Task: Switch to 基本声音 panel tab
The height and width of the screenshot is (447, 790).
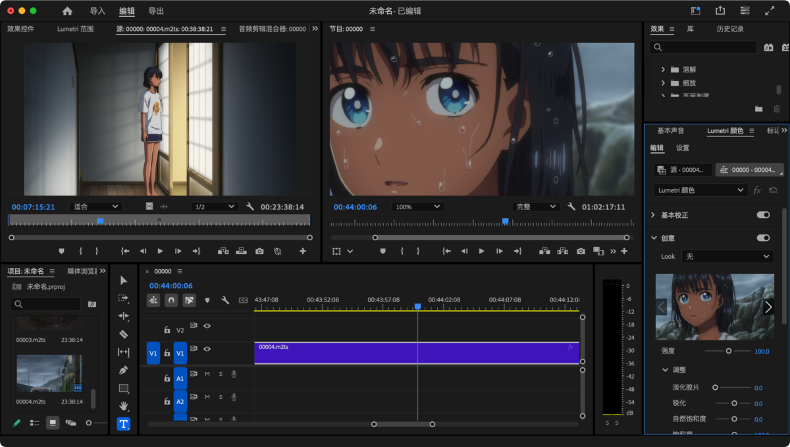Action: tap(670, 130)
